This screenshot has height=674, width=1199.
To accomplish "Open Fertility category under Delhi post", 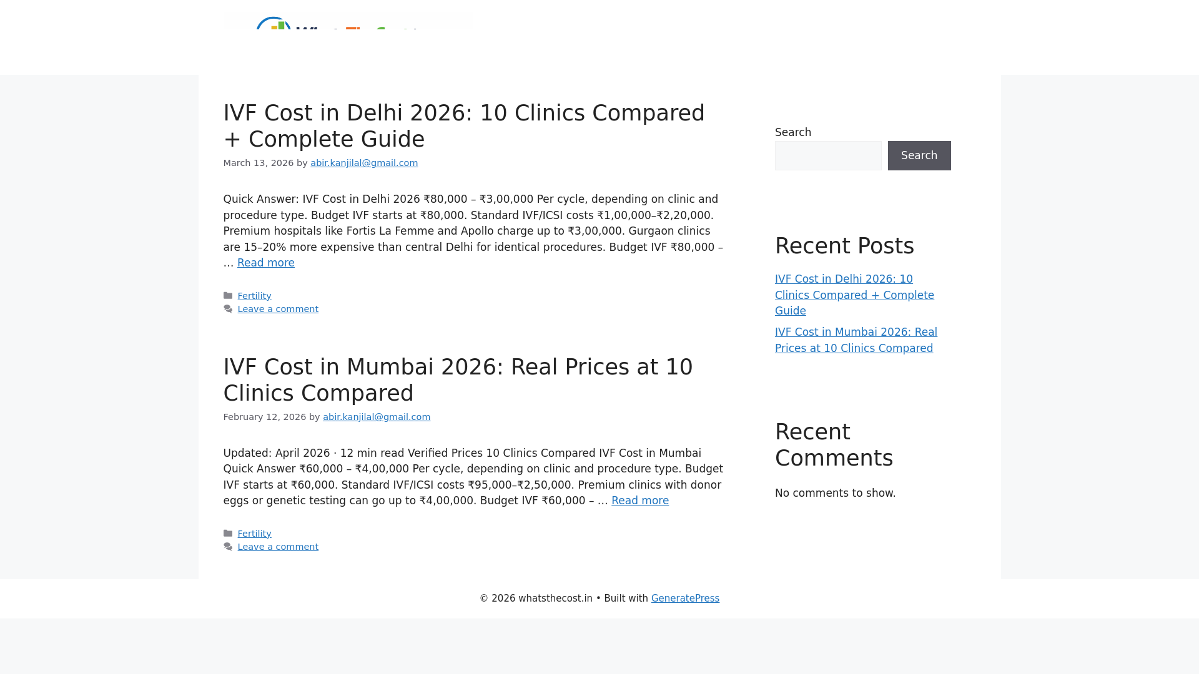I will (254, 296).
